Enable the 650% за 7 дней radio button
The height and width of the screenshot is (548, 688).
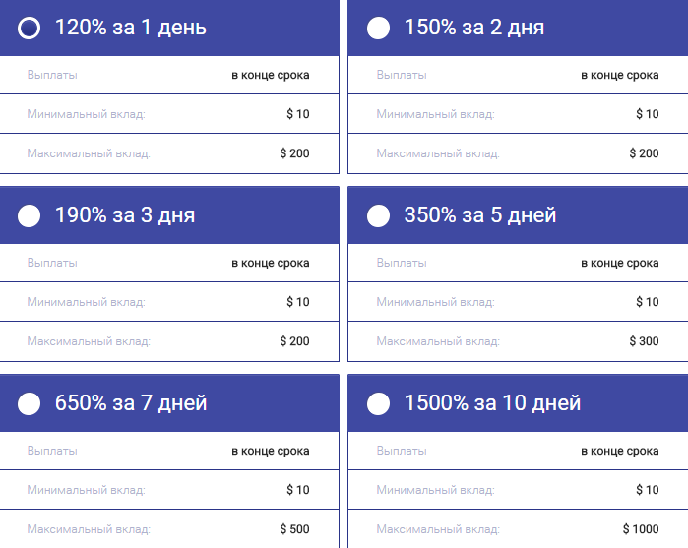(x=30, y=403)
